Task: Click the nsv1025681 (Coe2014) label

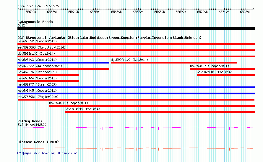Action: (x=215, y=72)
